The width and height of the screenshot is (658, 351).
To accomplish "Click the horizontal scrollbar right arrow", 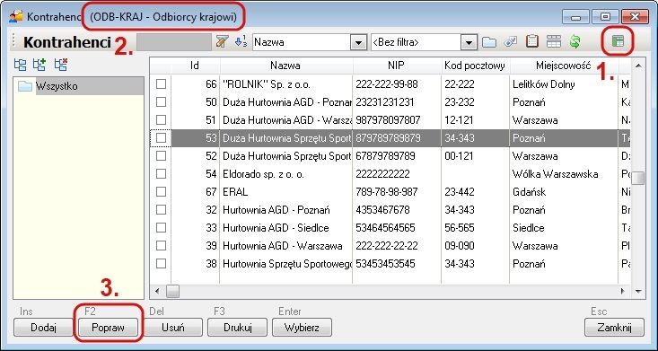I will (623, 291).
